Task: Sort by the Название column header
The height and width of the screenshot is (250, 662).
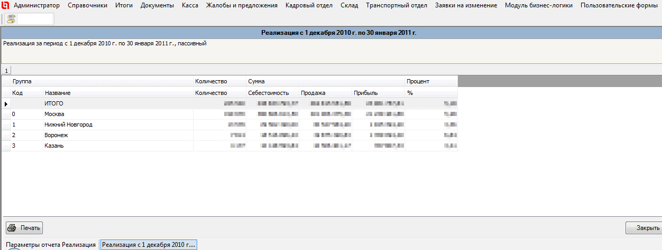Action: 117,93
